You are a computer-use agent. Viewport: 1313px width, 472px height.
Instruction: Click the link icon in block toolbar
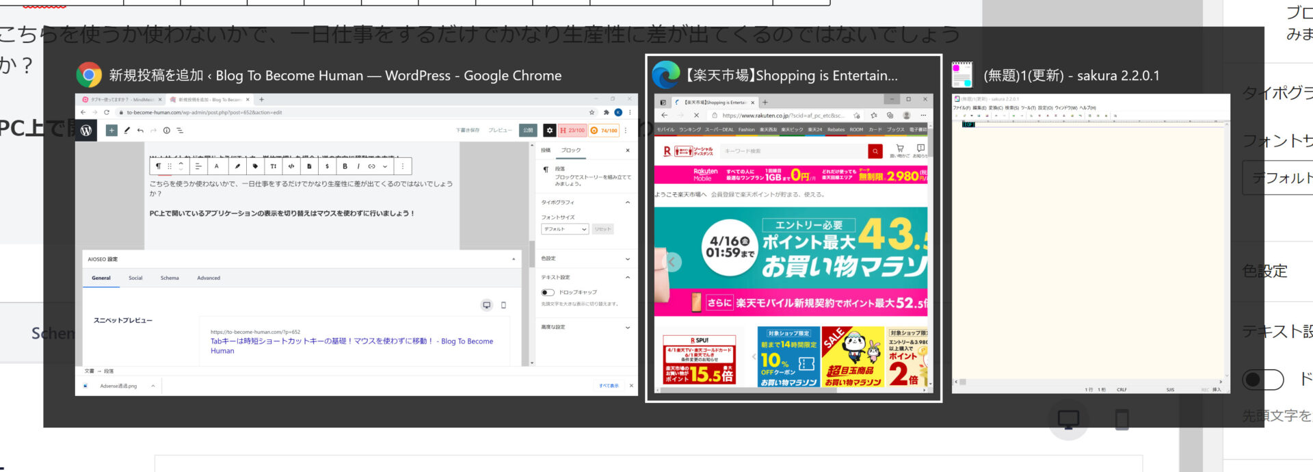[x=371, y=166]
